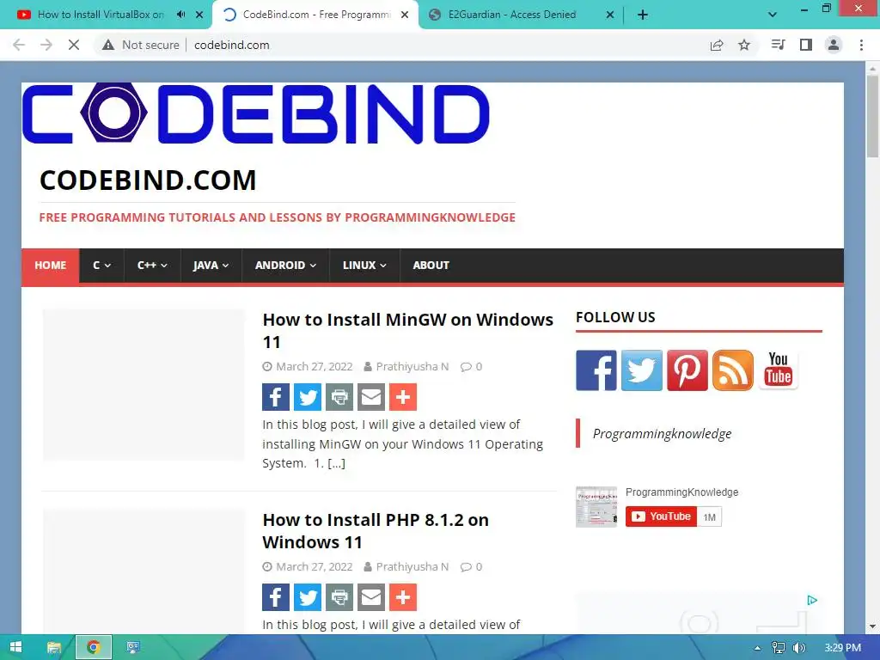The image size is (880, 660).
Task: Click the CODEBIND logo banner
Action: click(256, 113)
